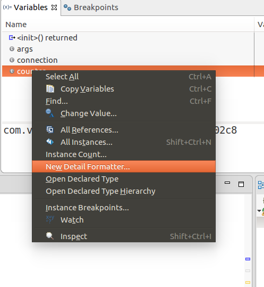Viewport: 264px width, 287px height.
Task: Click the Breakpoints tab icon
Action: [x=67, y=7]
